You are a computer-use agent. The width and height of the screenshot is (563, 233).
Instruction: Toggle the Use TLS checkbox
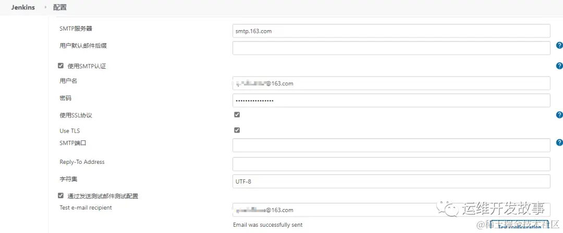(x=237, y=130)
